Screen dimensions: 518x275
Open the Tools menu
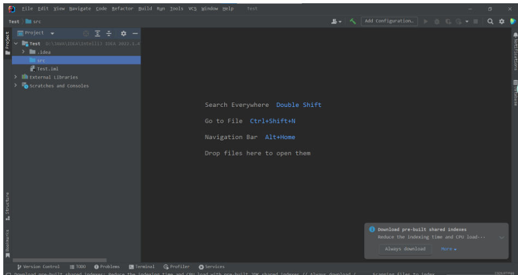click(176, 9)
